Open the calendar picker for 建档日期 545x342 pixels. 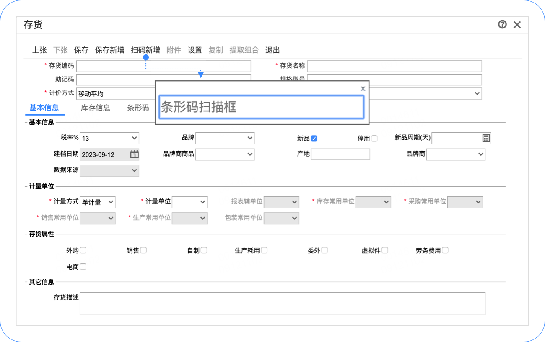click(x=134, y=154)
